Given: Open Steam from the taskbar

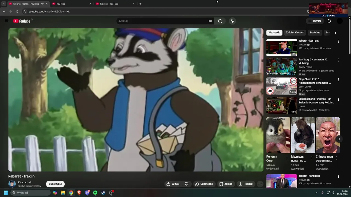Looking at the screenshot, I should click(x=103, y=193).
